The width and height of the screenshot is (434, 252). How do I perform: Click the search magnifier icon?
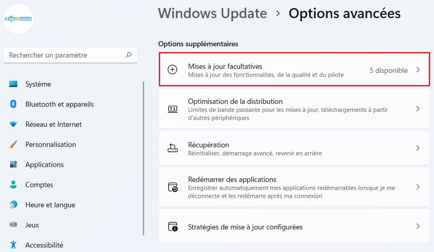pos(128,55)
